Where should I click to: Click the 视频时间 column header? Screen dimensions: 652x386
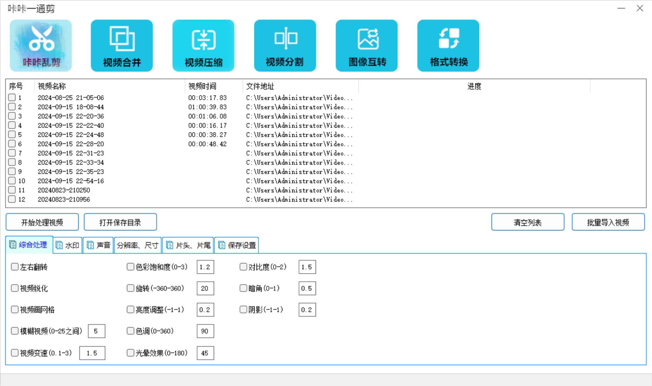[214, 86]
